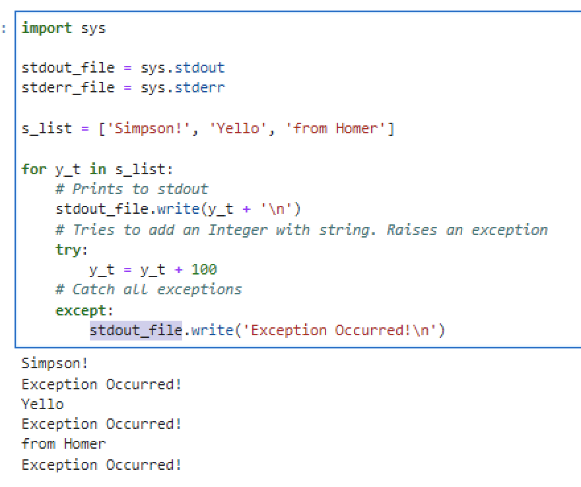
Task: Click the stdout_file.write(y_t + '\n') line
Action: 178,209
